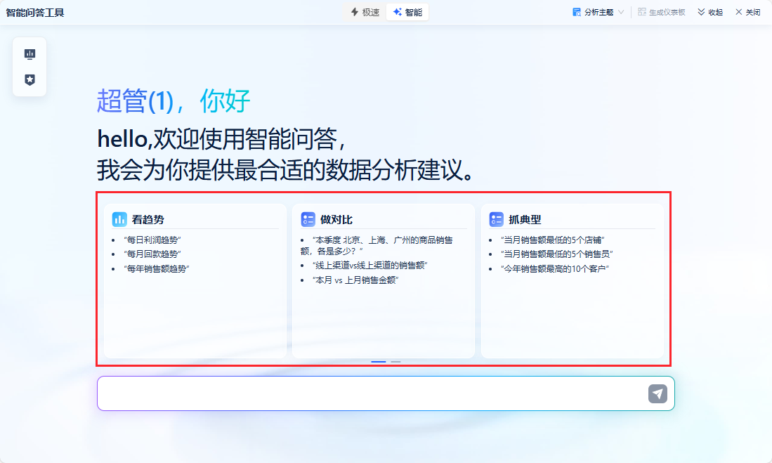Switch to 极速 mode
The image size is (772, 463).
coord(365,12)
